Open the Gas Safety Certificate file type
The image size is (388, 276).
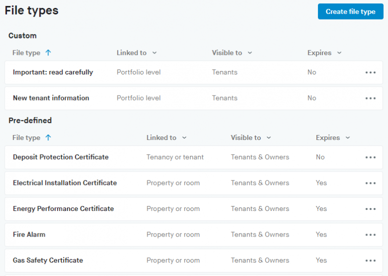(x=48, y=260)
